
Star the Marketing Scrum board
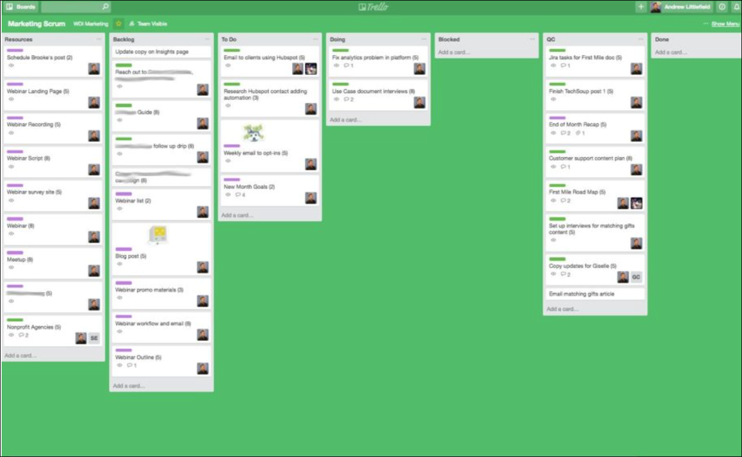pos(119,24)
